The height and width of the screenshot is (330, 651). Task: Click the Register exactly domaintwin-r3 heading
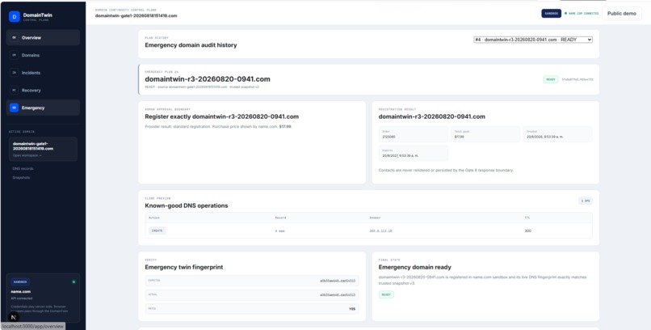(x=221, y=116)
